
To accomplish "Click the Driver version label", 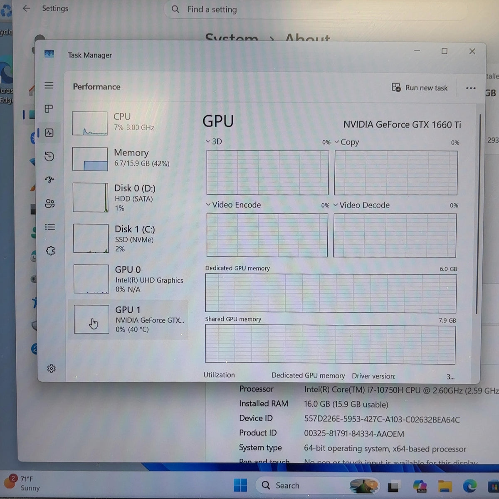I will pyautogui.click(x=374, y=376).
